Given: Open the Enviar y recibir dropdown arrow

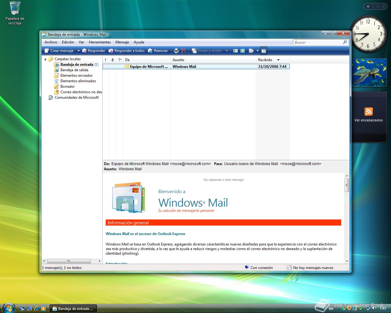Looking at the screenshot, I should tap(227, 50).
